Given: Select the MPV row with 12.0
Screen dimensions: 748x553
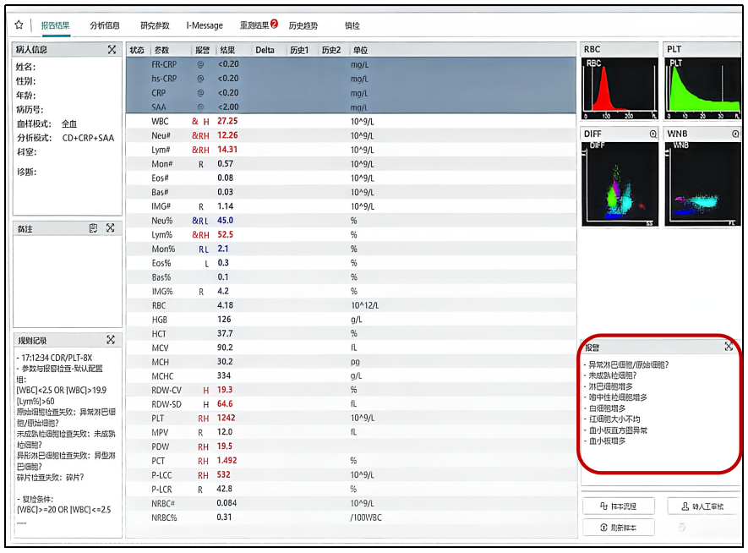Looking at the screenshot, I should tap(351, 432).
